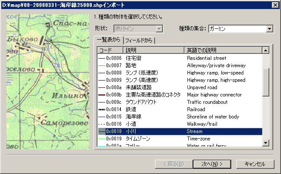Click the thick brown line icon for 0x000b
This screenshot has width=281, height=174.
click(102, 95)
